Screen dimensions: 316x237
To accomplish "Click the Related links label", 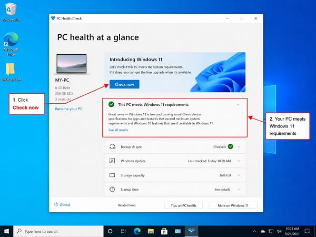I will point(126,205).
